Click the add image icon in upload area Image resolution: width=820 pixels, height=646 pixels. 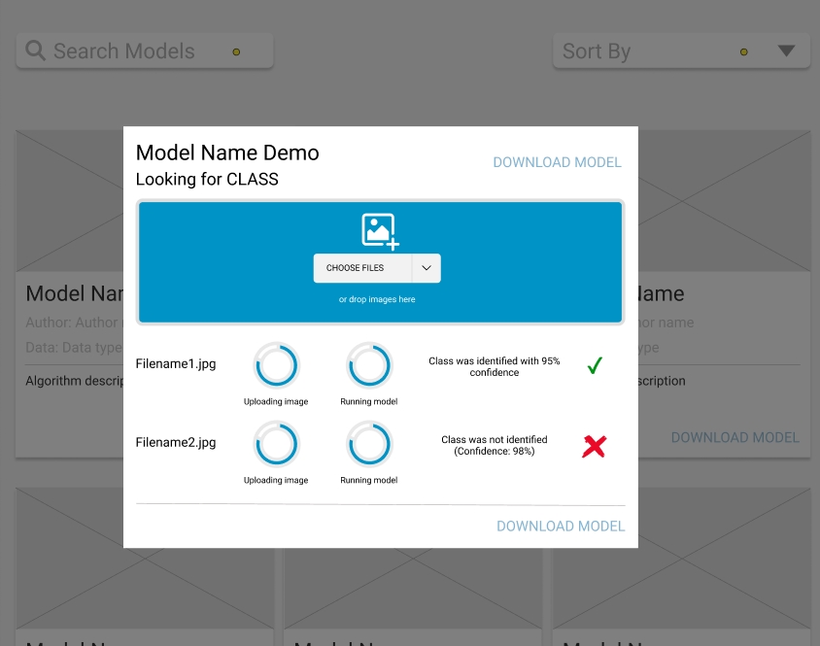coord(380,231)
